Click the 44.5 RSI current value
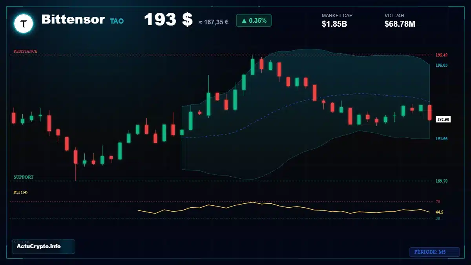The height and width of the screenshot is (265, 471). point(439,212)
